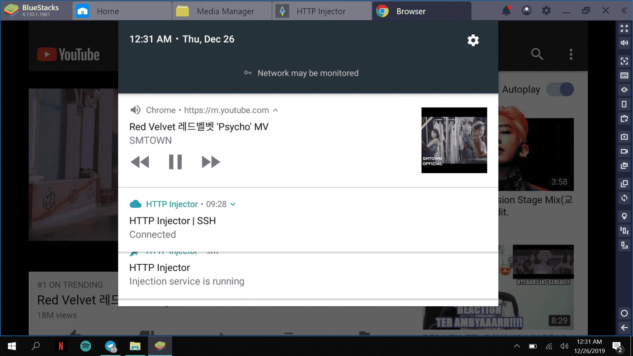Take a screenshot with camera icon

[624, 137]
